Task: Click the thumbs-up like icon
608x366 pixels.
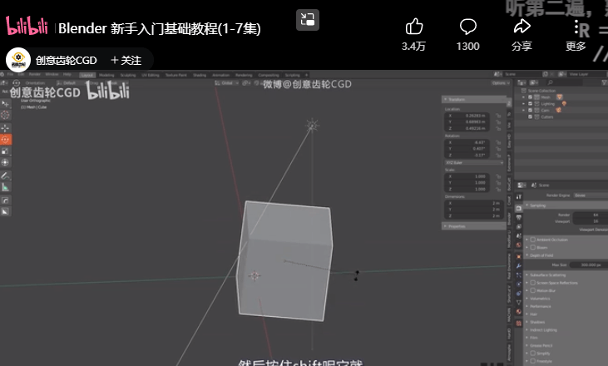Action: click(x=413, y=27)
